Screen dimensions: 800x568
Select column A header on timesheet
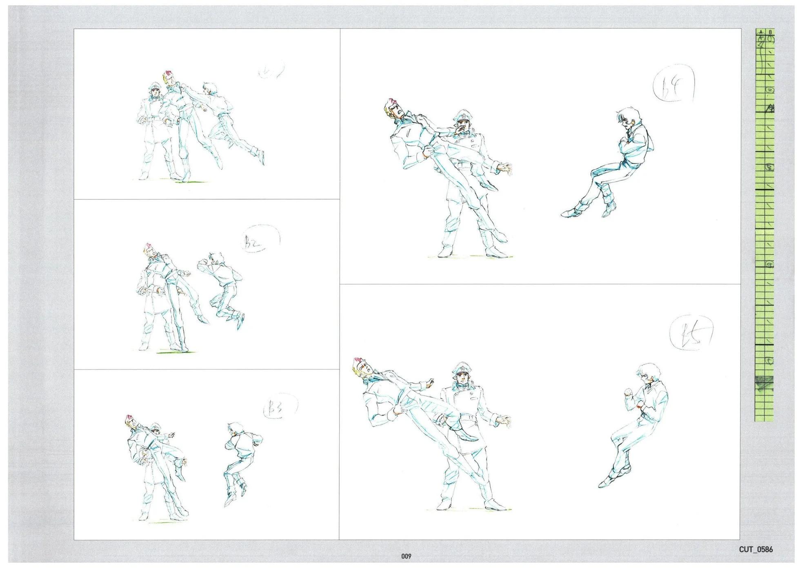click(760, 32)
